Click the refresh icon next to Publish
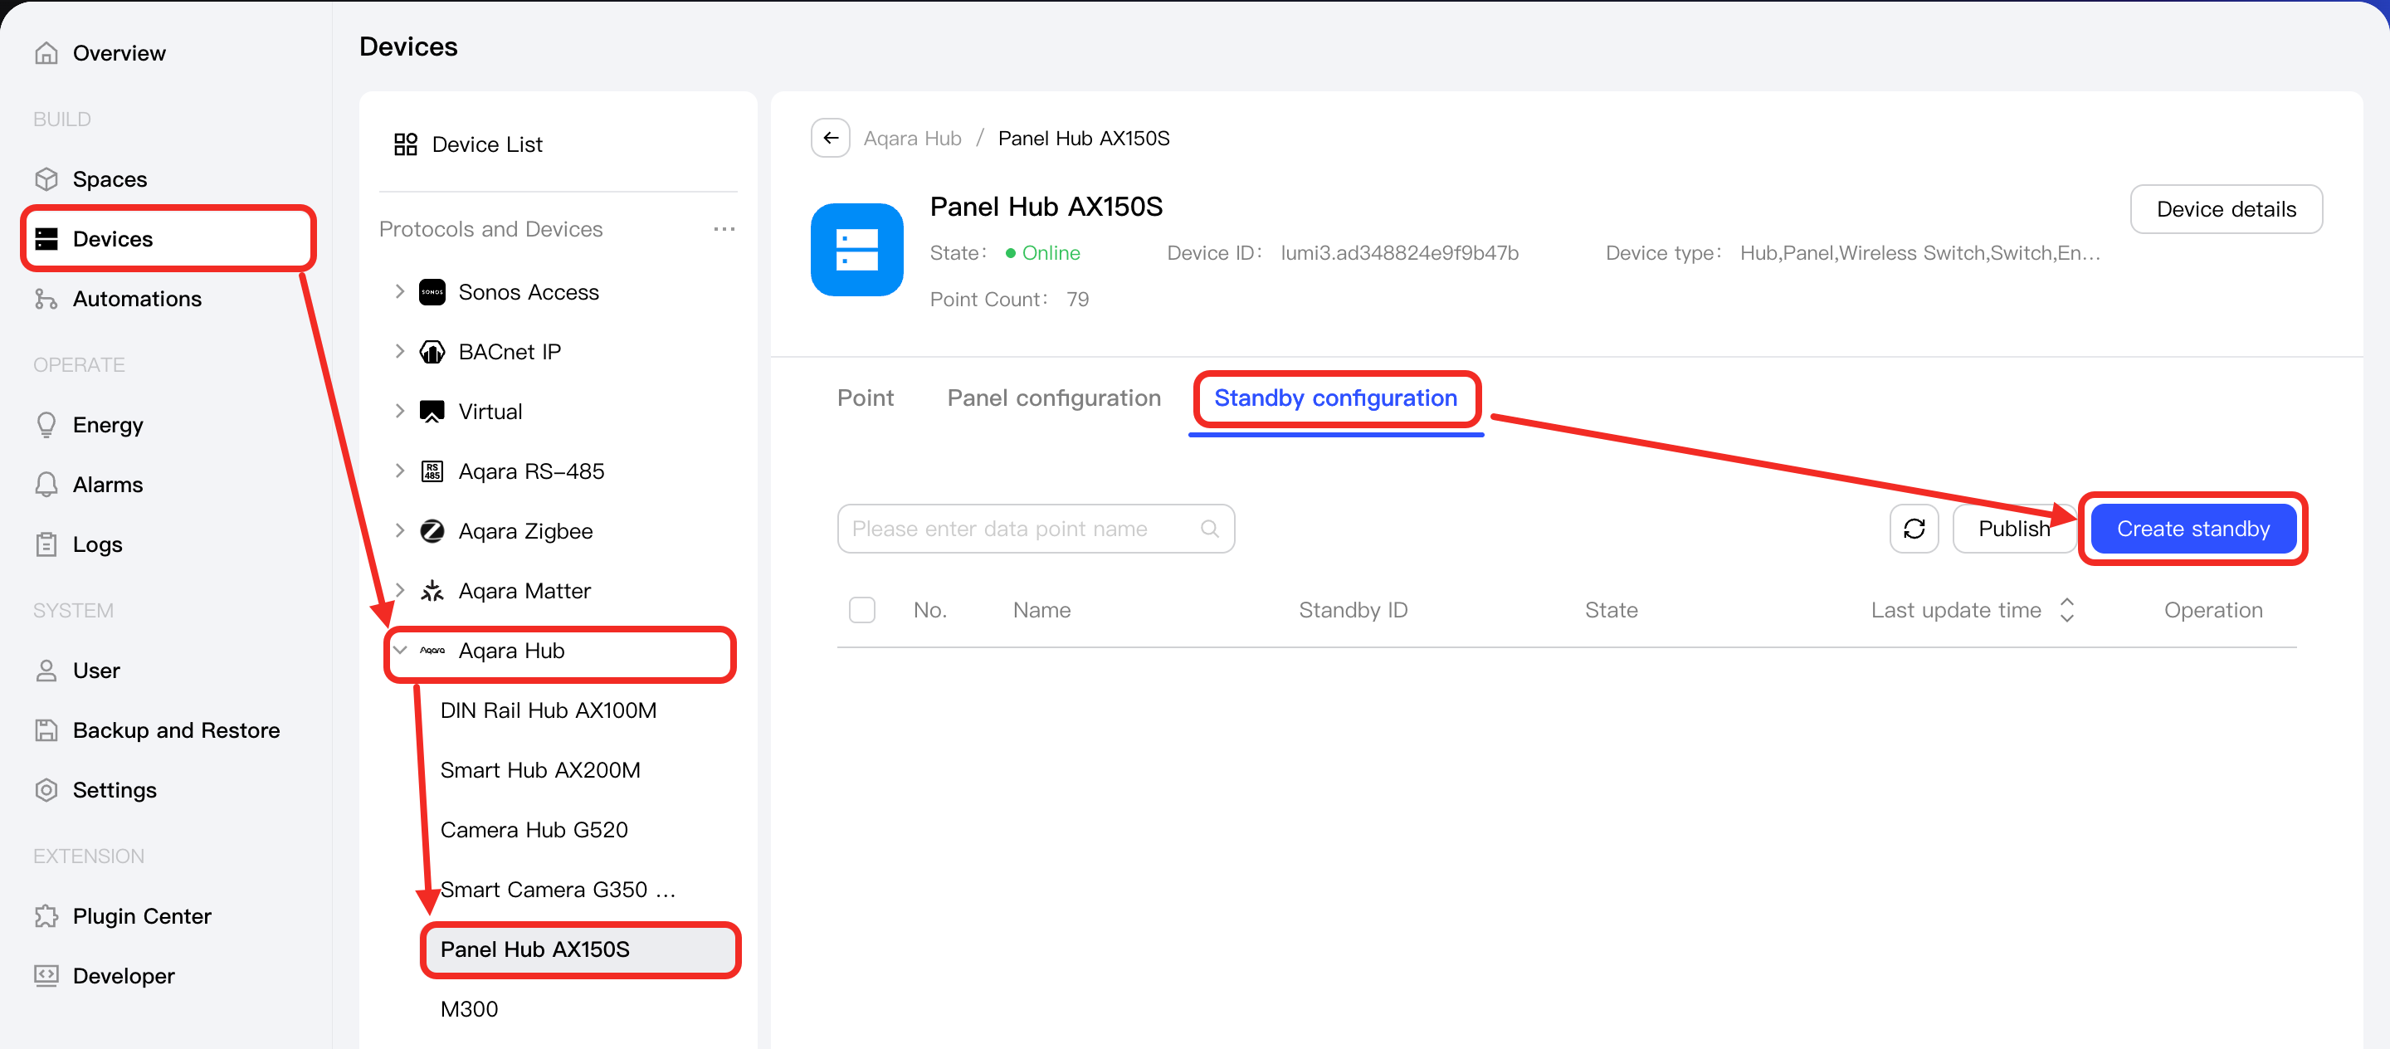Image resolution: width=2390 pixels, height=1049 pixels. (x=1914, y=529)
